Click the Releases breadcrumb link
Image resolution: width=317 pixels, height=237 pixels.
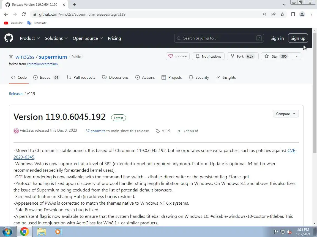[16, 94]
